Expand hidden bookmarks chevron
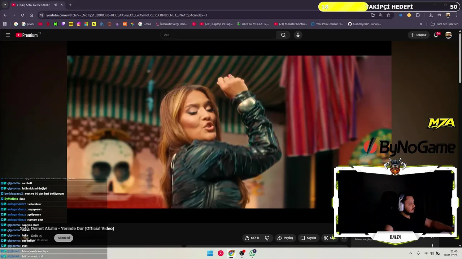The height and width of the screenshot is (259, 462). tap(421, 24)
